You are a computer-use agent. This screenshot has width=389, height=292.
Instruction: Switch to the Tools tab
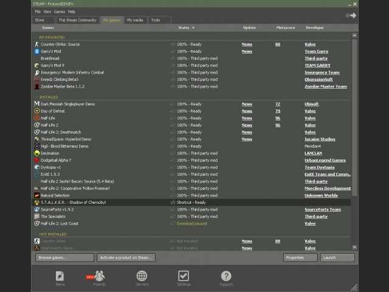[159, 20]
